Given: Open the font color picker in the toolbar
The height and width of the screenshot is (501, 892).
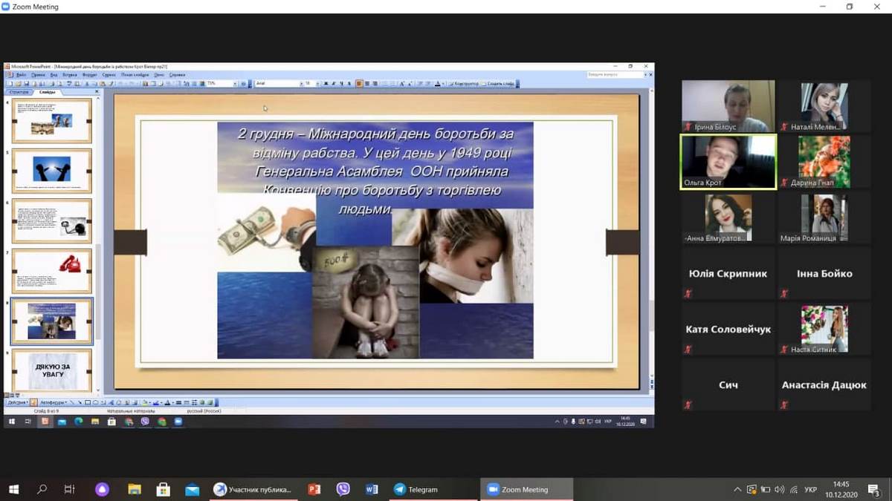Looking at the screenshot, I should 438,84.
